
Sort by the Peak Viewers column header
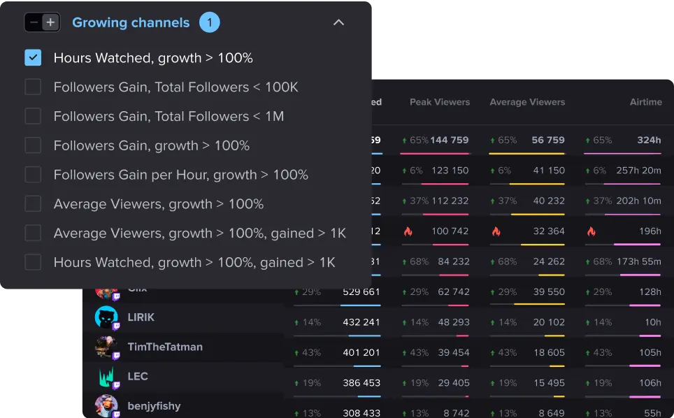(439, 102)
